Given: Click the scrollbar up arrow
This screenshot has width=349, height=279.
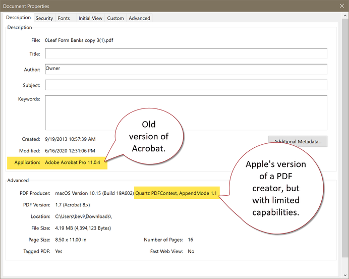Looking at the screenshot, I should (345, 16).
